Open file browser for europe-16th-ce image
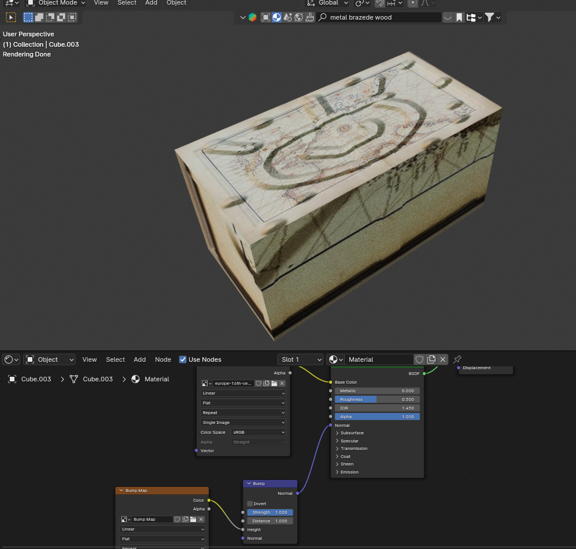Viewport: 576px width, 549px height. (274, 383)
